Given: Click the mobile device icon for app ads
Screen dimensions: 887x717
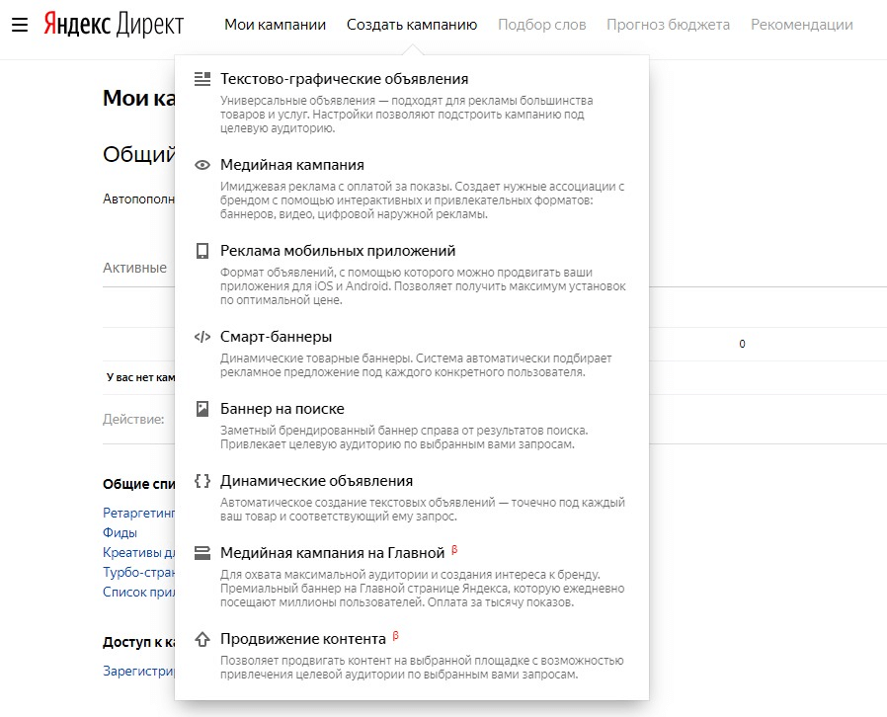Looking at the screenshot, I should pyautogui.click(x=202, y=251).
